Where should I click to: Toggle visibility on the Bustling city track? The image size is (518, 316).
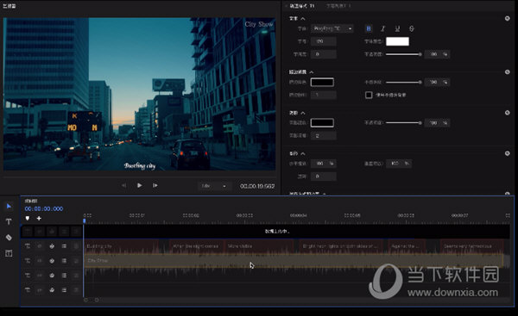[x=40, y=246]
